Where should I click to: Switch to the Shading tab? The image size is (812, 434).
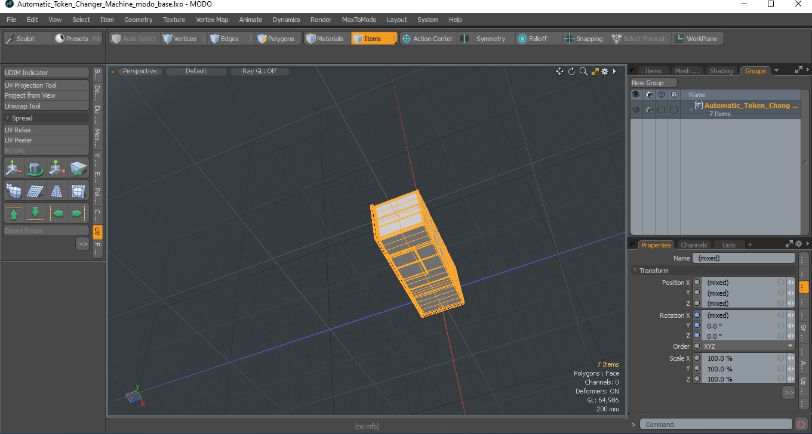pyautogui.click(x=721, y=71)
